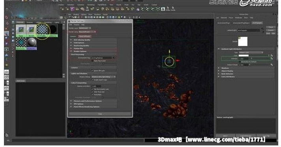
Task: Toggle the Clip final shaded color checkbox
Action: click(92, 89)
